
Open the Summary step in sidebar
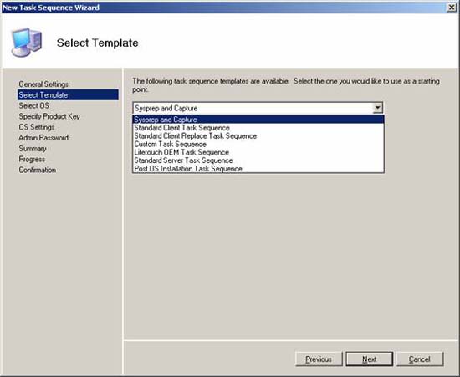coord(33,149)
